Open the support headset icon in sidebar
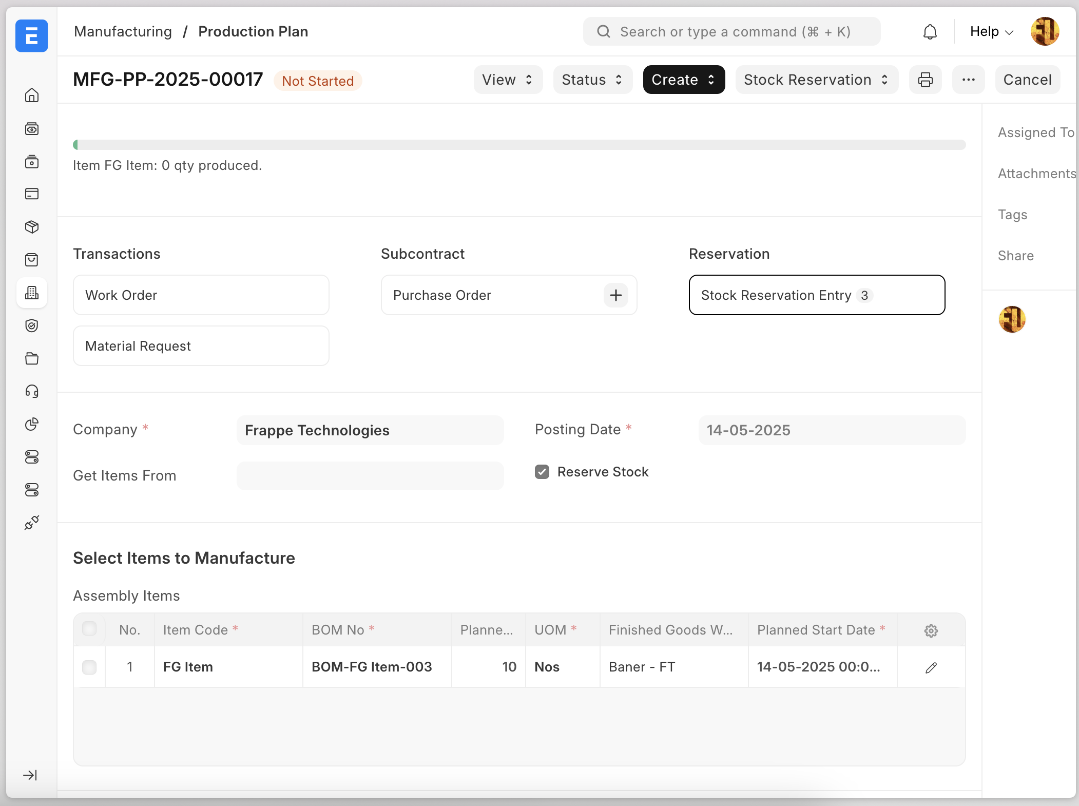1079x806 pixels. point(32,392)
